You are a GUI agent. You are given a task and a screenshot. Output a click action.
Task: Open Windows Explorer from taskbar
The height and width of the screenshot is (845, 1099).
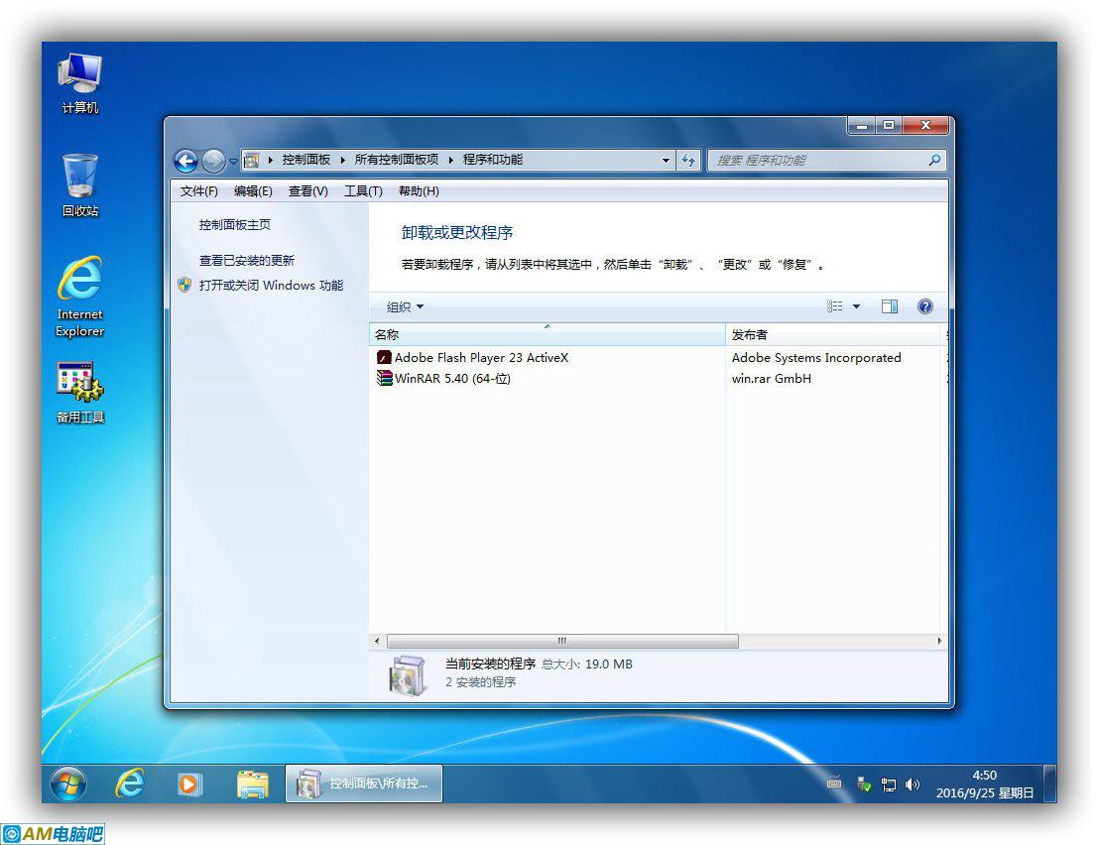click(252, 785)
